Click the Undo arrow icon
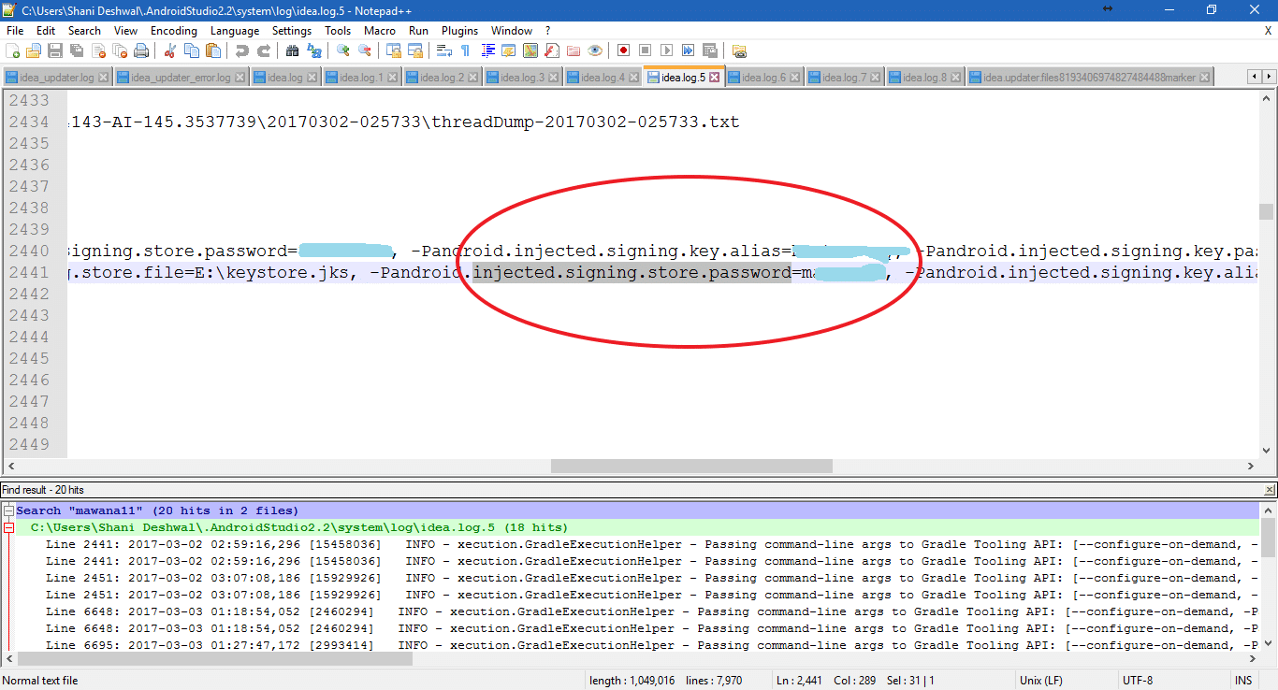 (x=242, y=50)
